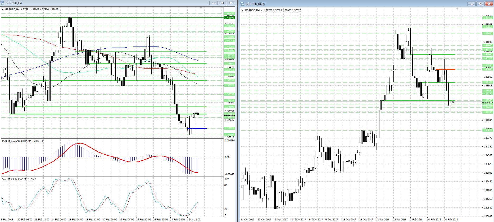Open the triangle menu beside GBPUSD,H4 label
494x222 pixels.
pos(3,10)
